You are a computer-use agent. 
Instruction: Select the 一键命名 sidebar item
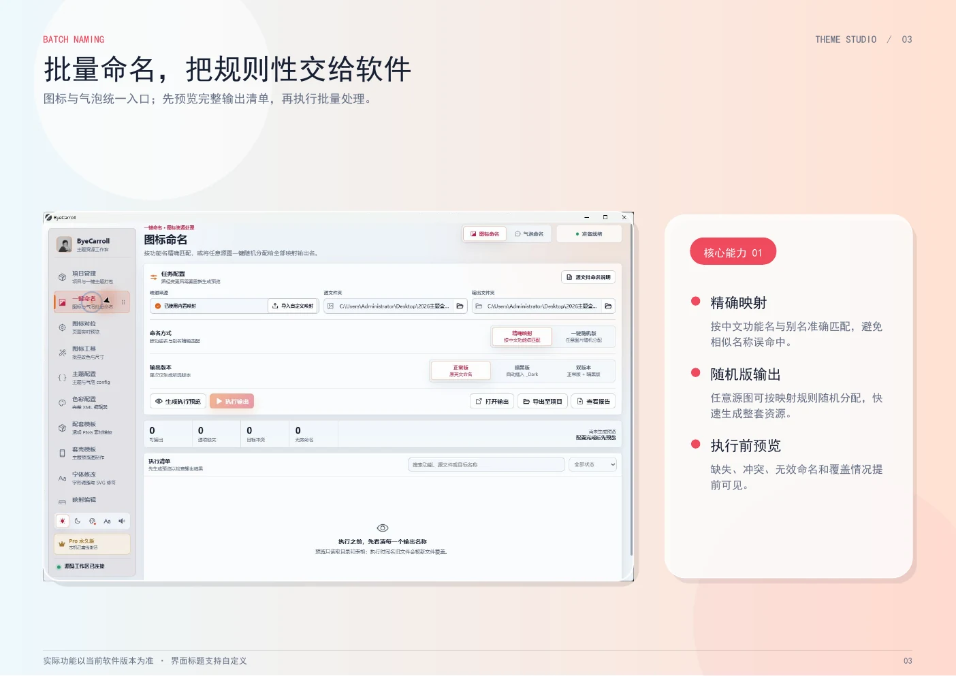point(92,302)
